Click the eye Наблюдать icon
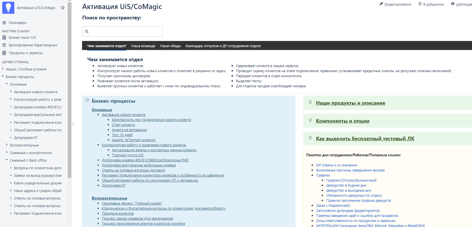Viewport: 472px width, 227px height. pos(453,4)
